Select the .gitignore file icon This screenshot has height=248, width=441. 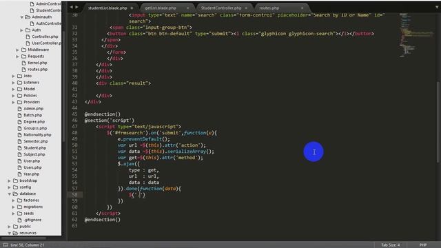point(19,220)
